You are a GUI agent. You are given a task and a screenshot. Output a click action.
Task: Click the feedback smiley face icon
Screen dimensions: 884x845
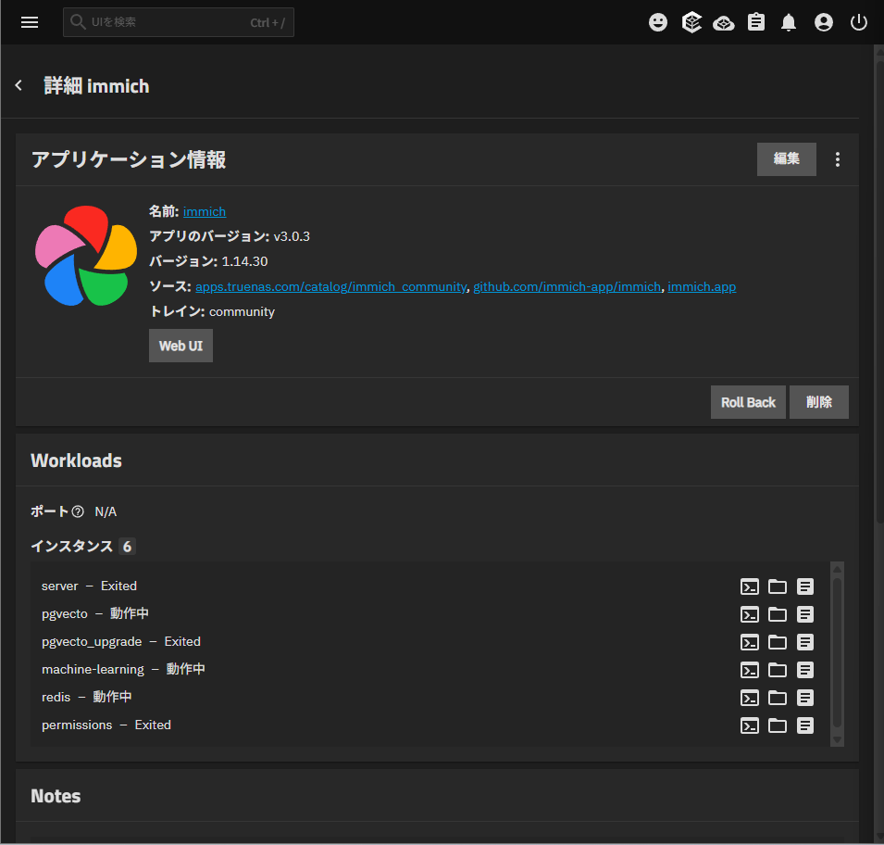click(658, 22)
